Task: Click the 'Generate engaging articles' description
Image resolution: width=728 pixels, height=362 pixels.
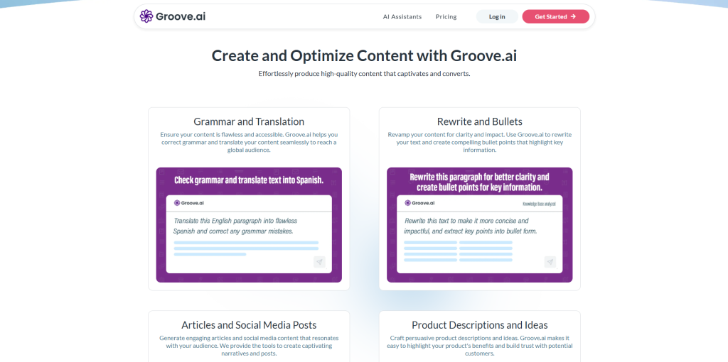Action: coord(249,346)
